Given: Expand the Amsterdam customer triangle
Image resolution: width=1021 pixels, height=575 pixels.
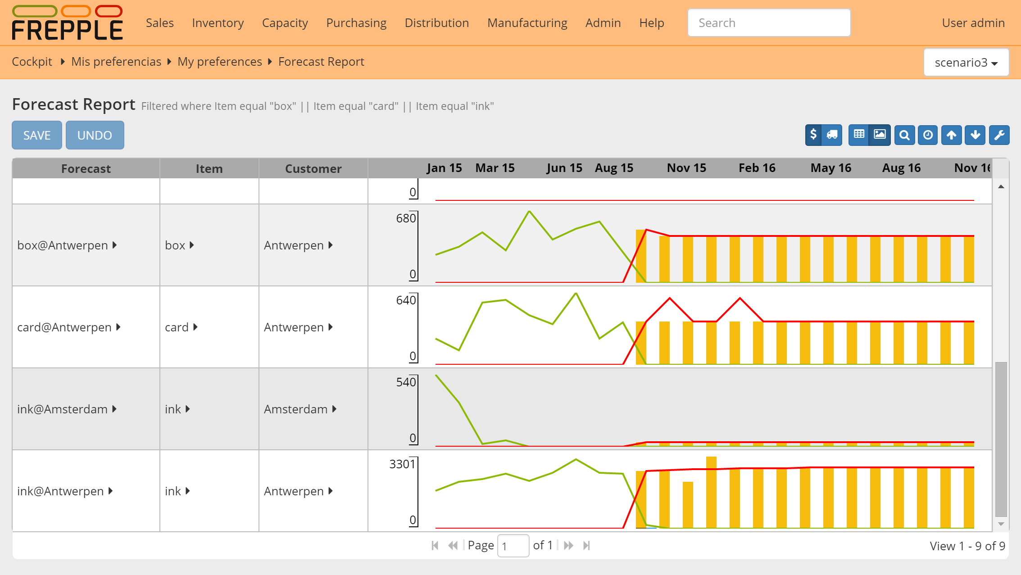Looking at the screenshot, I should point(335,409).
